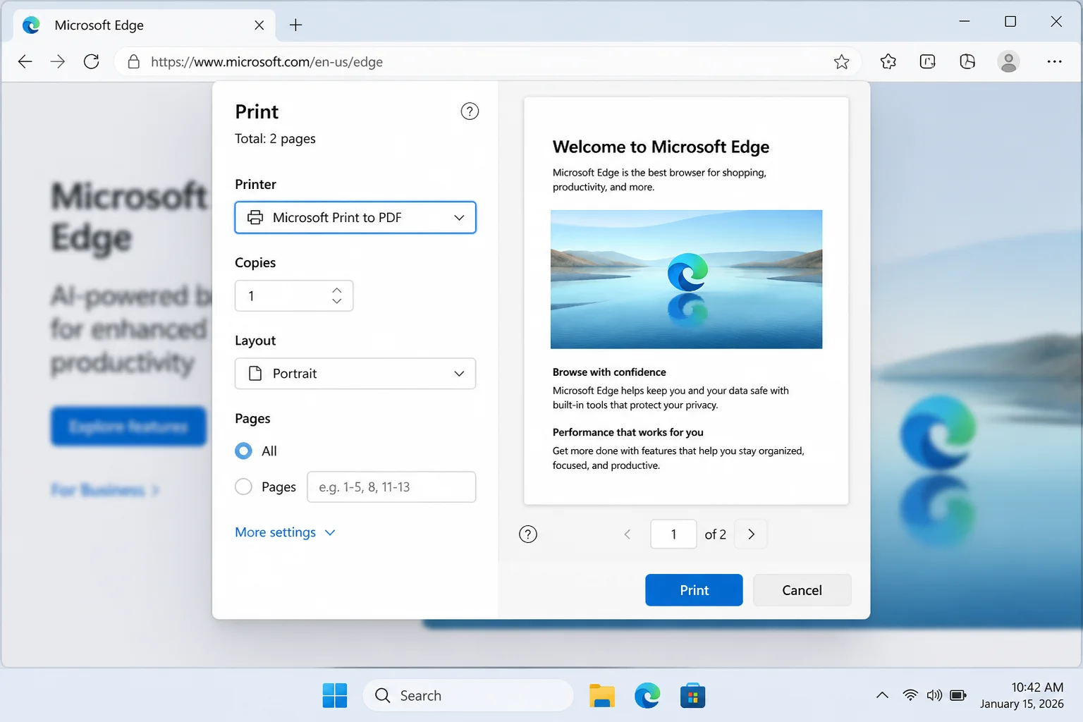
Task: Open the Printer dropdown showing Microsoft Print to PDF
Action: tap(355, 217)
